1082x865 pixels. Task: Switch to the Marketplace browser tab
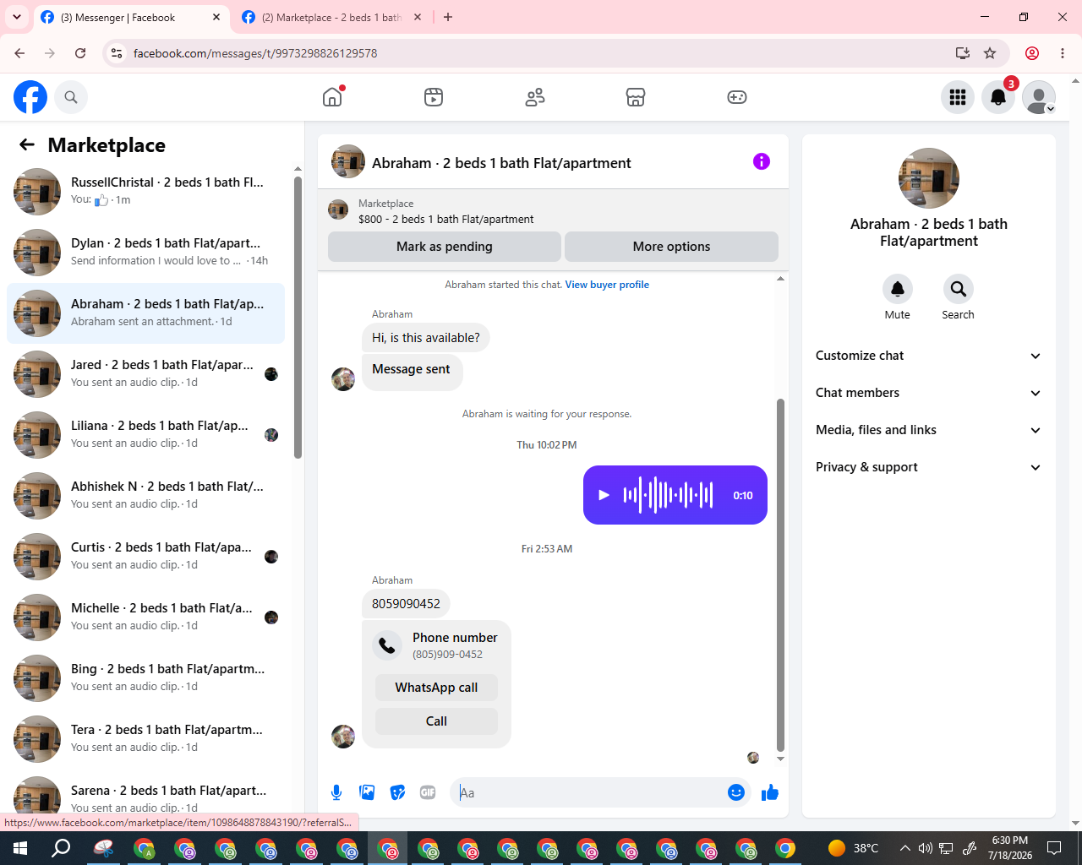point(331,17)
